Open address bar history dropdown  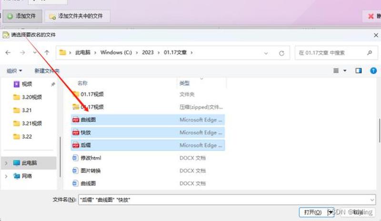click(266, 53)
